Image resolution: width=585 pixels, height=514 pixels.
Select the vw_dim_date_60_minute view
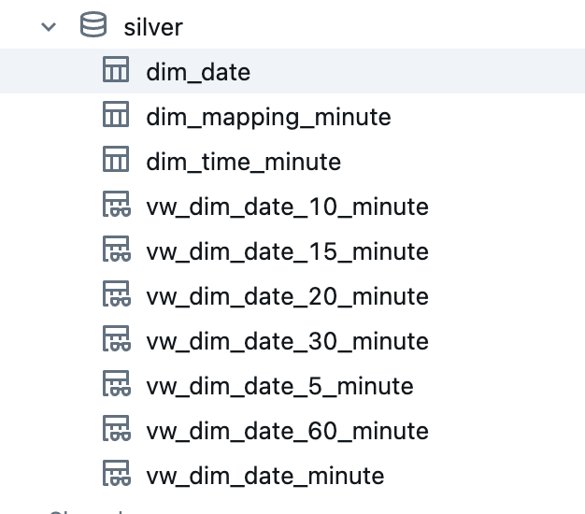tap(287, 431)
